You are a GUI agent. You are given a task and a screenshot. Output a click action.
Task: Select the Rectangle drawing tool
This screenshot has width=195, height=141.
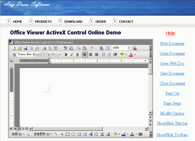pyautogui.click(x=68, y=134)
